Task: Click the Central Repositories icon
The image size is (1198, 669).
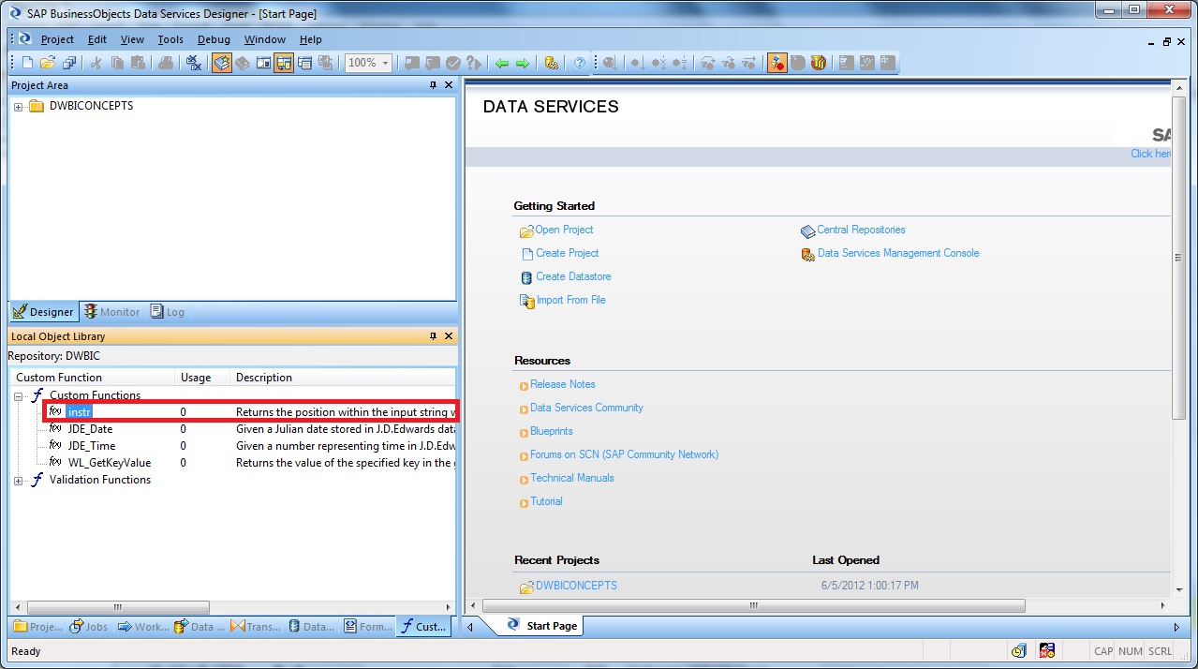Action: (808, 230)
